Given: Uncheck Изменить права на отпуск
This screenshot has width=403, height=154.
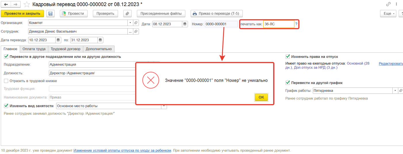Looking at the screenshot, I should tap(287, 57).
